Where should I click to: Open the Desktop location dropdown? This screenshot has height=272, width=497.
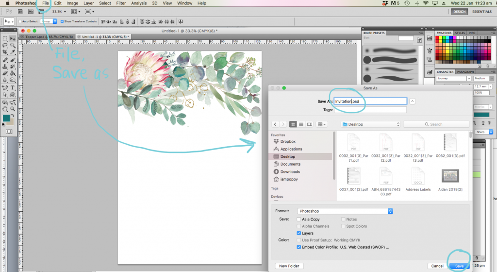click(370, 124)
